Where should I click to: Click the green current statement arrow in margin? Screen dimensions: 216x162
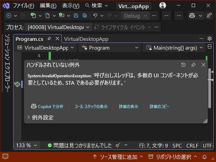click(17, 84)
